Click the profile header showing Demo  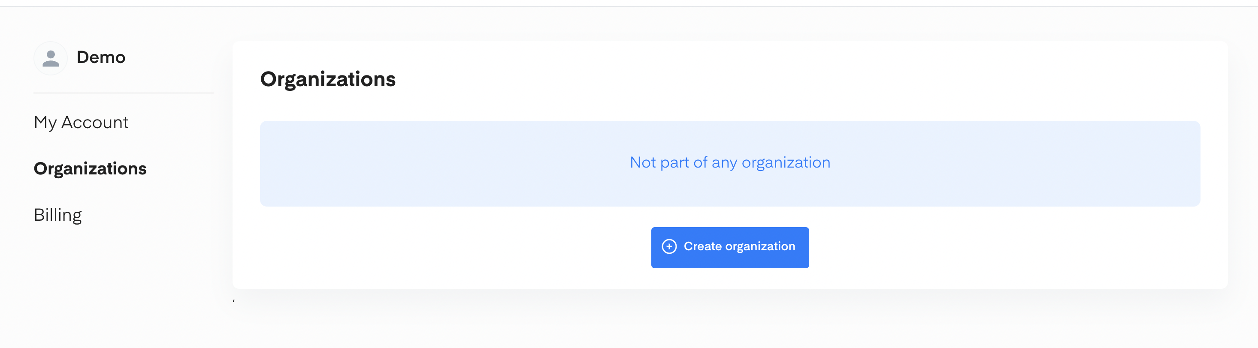tap(80, 58)
